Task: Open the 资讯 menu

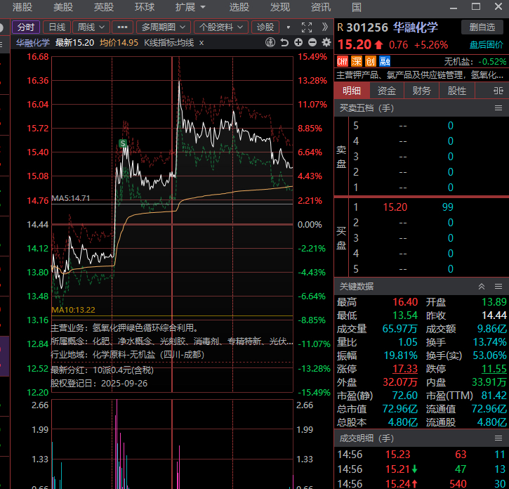Action: coord(321,7)
